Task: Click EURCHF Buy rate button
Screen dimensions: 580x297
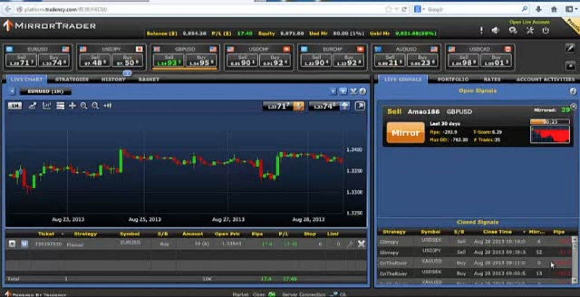Action: 348,61
